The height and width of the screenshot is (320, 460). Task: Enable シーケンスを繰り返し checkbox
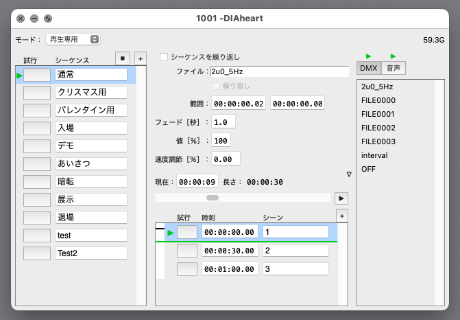[164, 57]
